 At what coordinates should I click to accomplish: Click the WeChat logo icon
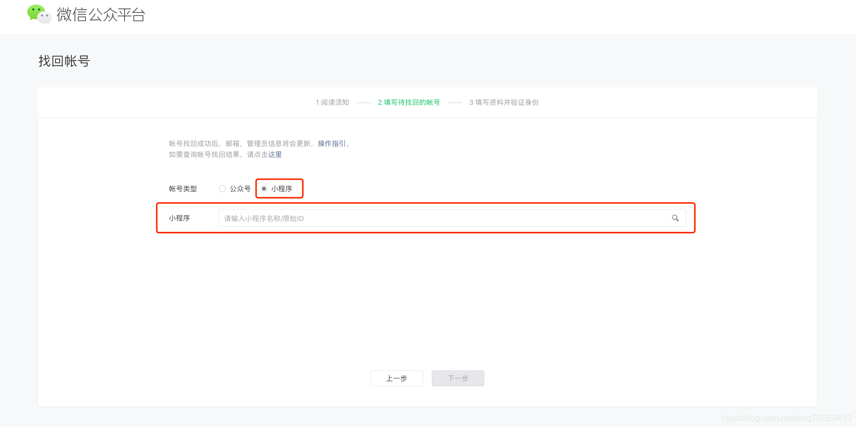click(39, 14)
